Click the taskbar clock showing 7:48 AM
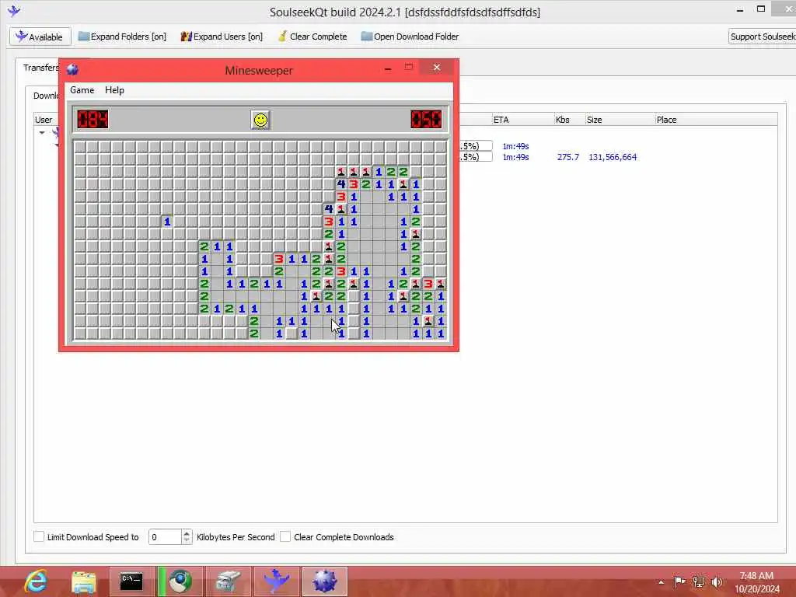 (756, 582)
